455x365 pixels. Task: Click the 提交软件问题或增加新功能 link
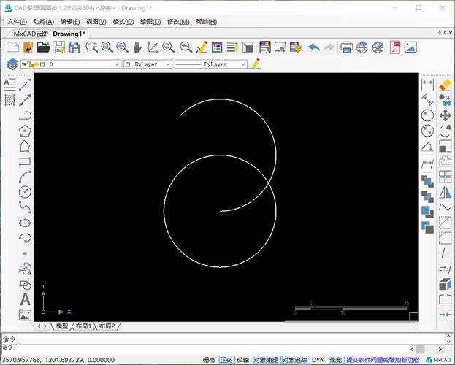pyautogui.click(x=382, y=360)
